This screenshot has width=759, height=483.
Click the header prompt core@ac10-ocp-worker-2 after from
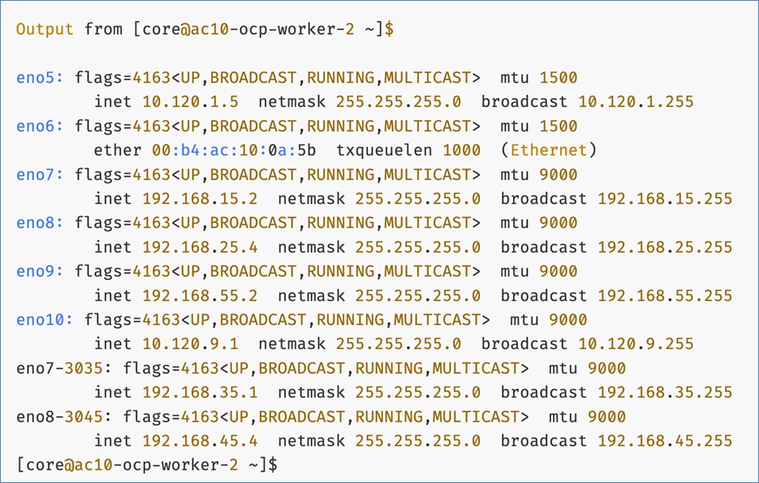coord(248,29)
